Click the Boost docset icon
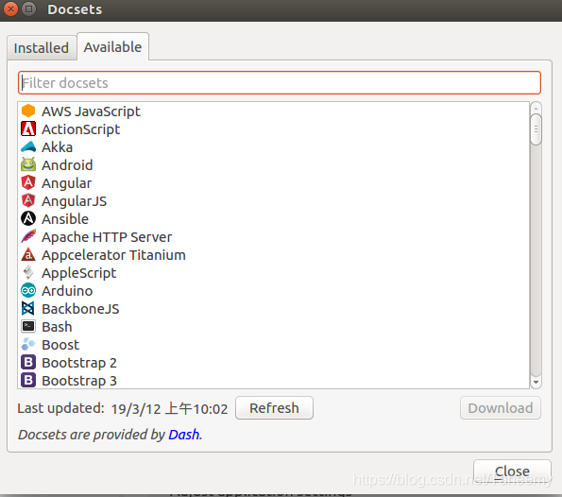 [28, 344]
